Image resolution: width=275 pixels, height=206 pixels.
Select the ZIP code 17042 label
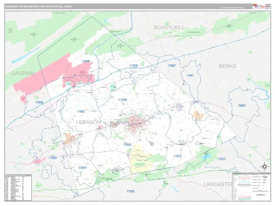[x=127, y=145]
